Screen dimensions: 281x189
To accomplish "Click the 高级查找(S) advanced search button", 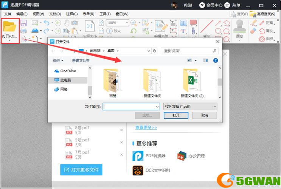I will coord(262,14).
